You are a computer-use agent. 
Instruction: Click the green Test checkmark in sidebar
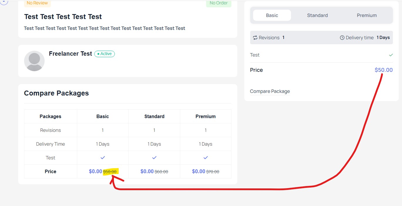pyautogui.click(x=391, y=55)
